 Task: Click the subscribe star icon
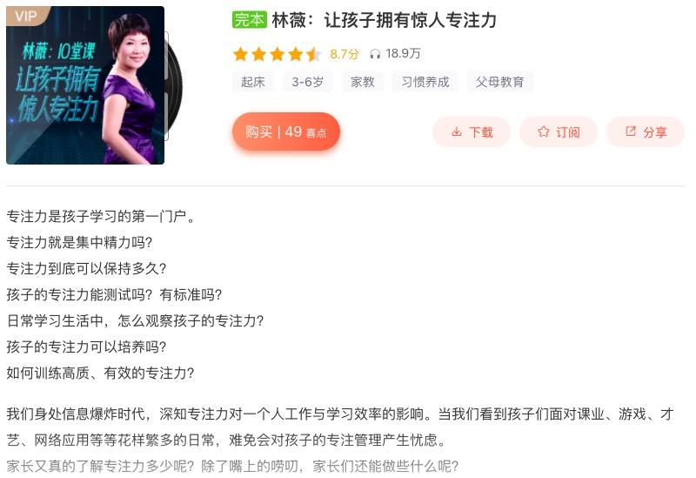pyautogui.click(x=543, y=131)
